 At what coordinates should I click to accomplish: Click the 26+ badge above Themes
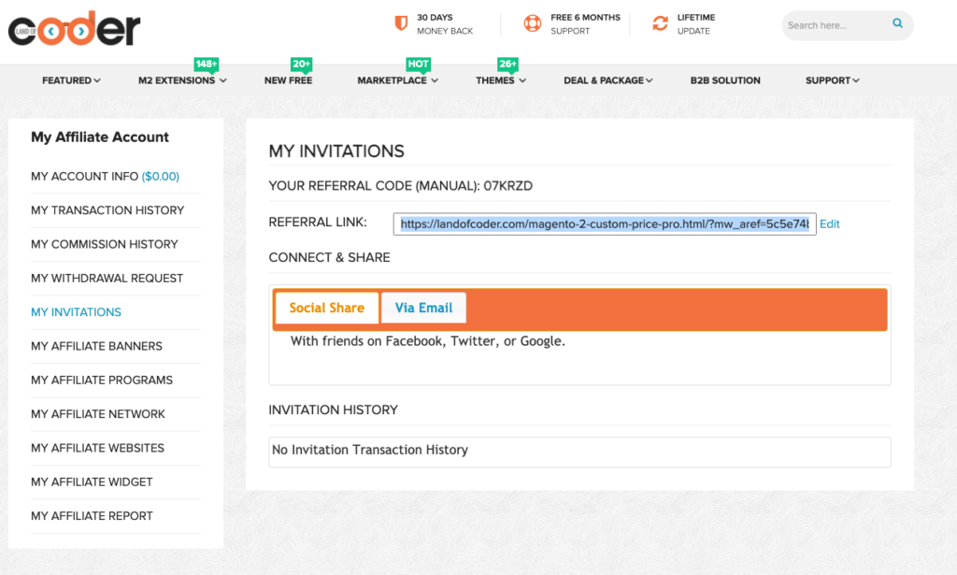click(507, 65)
